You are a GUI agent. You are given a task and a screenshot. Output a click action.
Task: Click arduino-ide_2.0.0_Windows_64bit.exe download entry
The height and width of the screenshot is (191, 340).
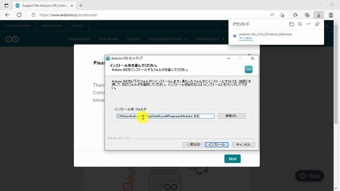coord(265,34)
